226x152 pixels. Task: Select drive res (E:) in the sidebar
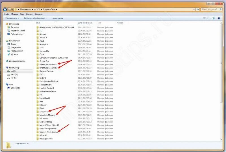click(x=14, y=78)
